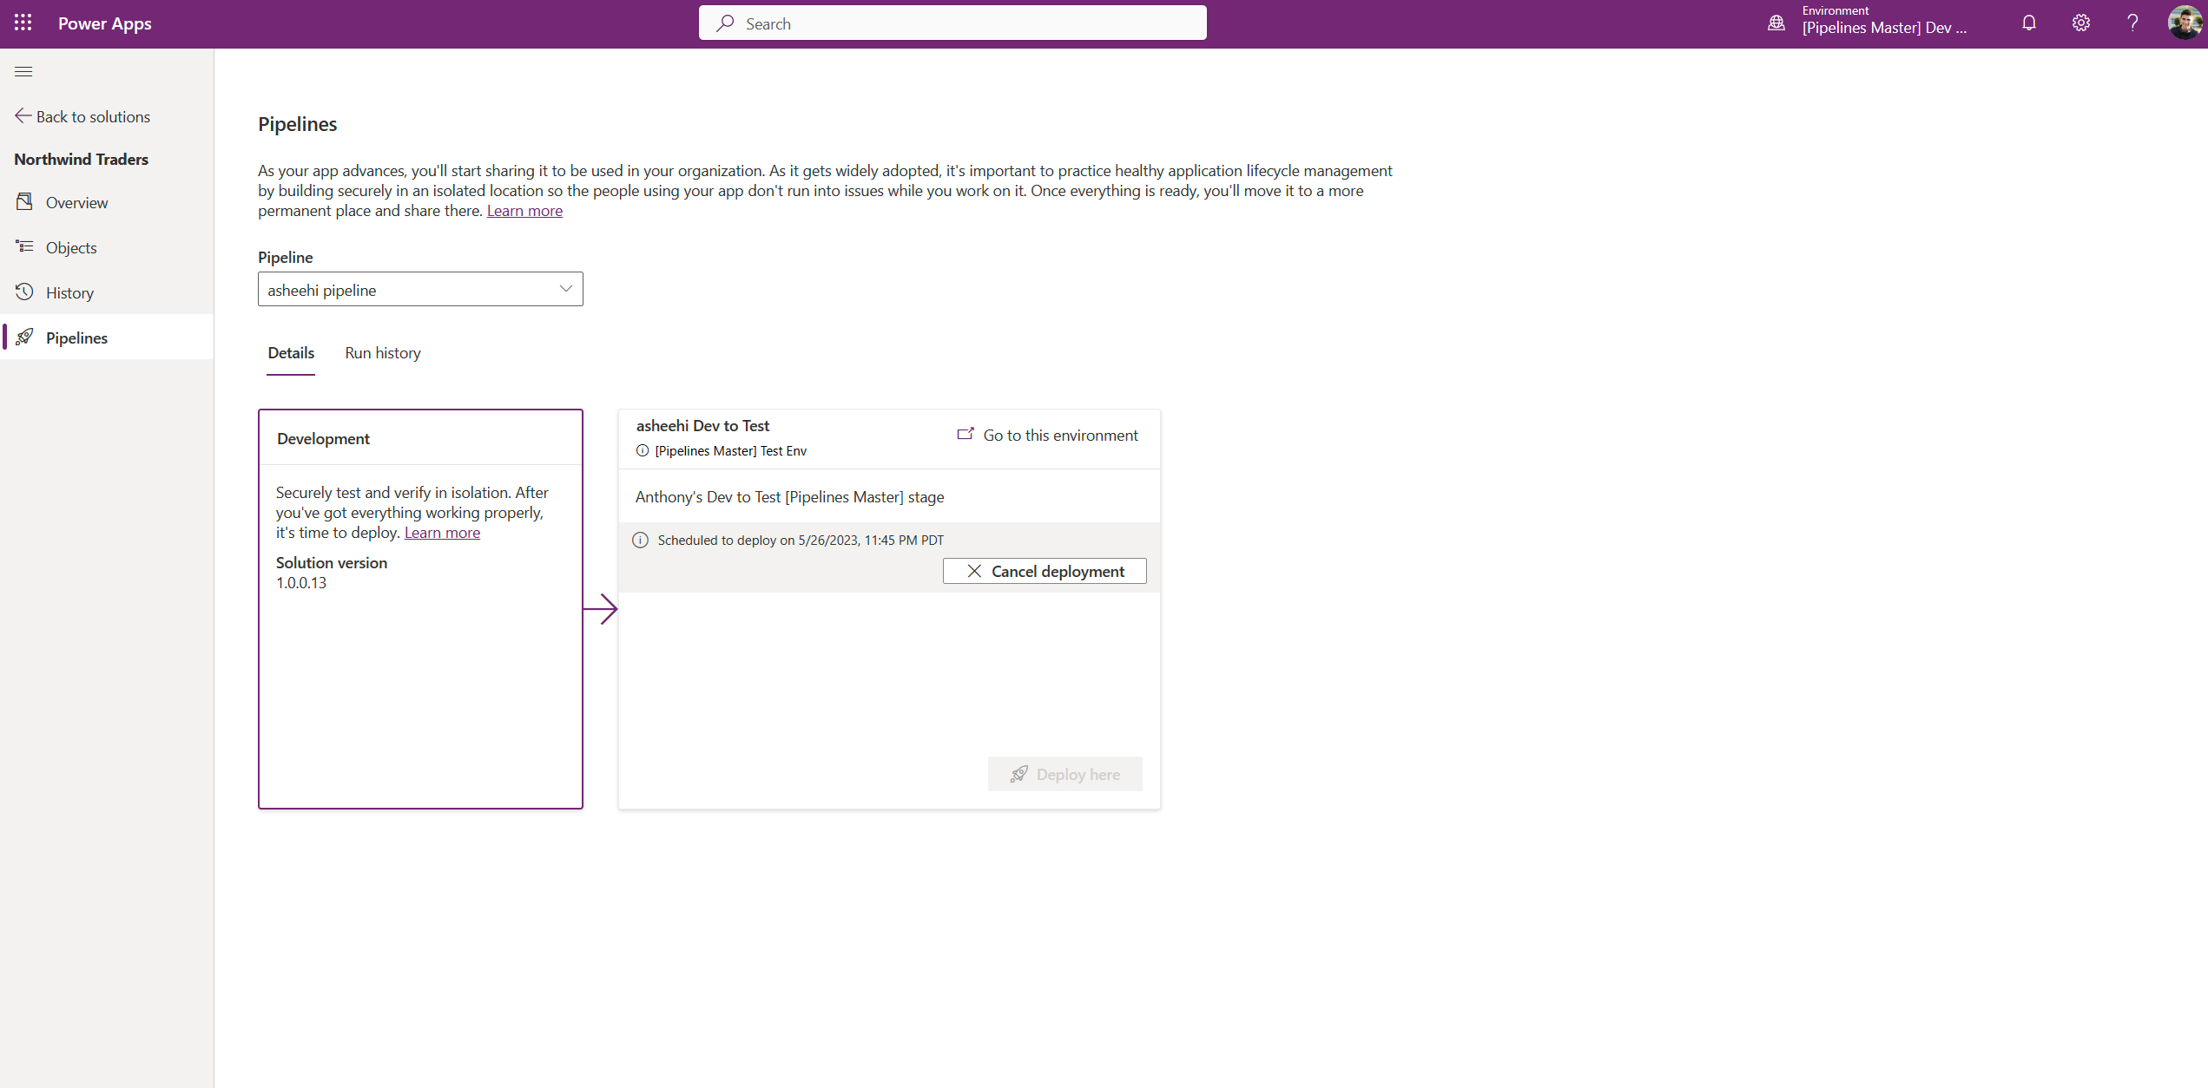Click Go to this environment icon
The width and height of the screenshot is (2208, 1088).
point(966,435)
